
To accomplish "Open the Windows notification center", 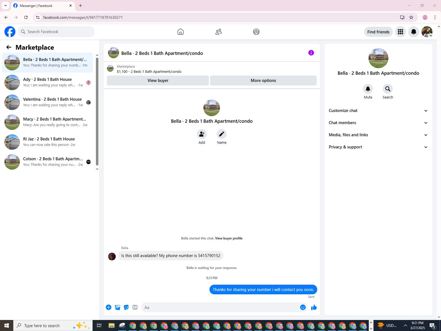I will point(432,325).
